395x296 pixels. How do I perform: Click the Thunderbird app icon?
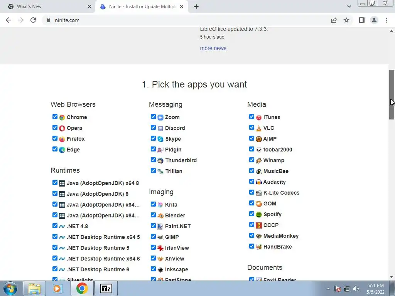click(x=160, y=161)
